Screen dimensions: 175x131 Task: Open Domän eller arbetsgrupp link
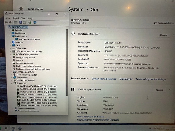[x=104, y=79]
